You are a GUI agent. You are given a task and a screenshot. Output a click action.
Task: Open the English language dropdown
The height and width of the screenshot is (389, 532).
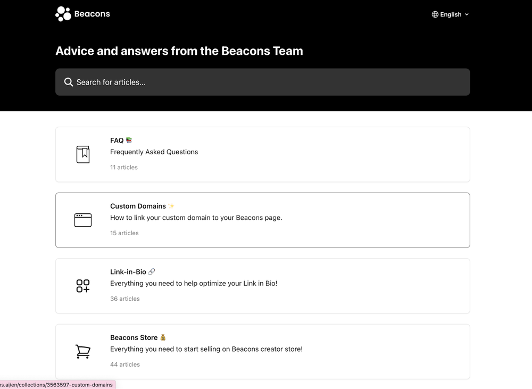(x=450, y=14)
